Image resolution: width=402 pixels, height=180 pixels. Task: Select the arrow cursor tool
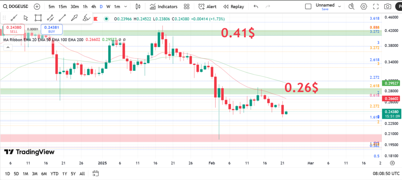click(x=26, y=18)
